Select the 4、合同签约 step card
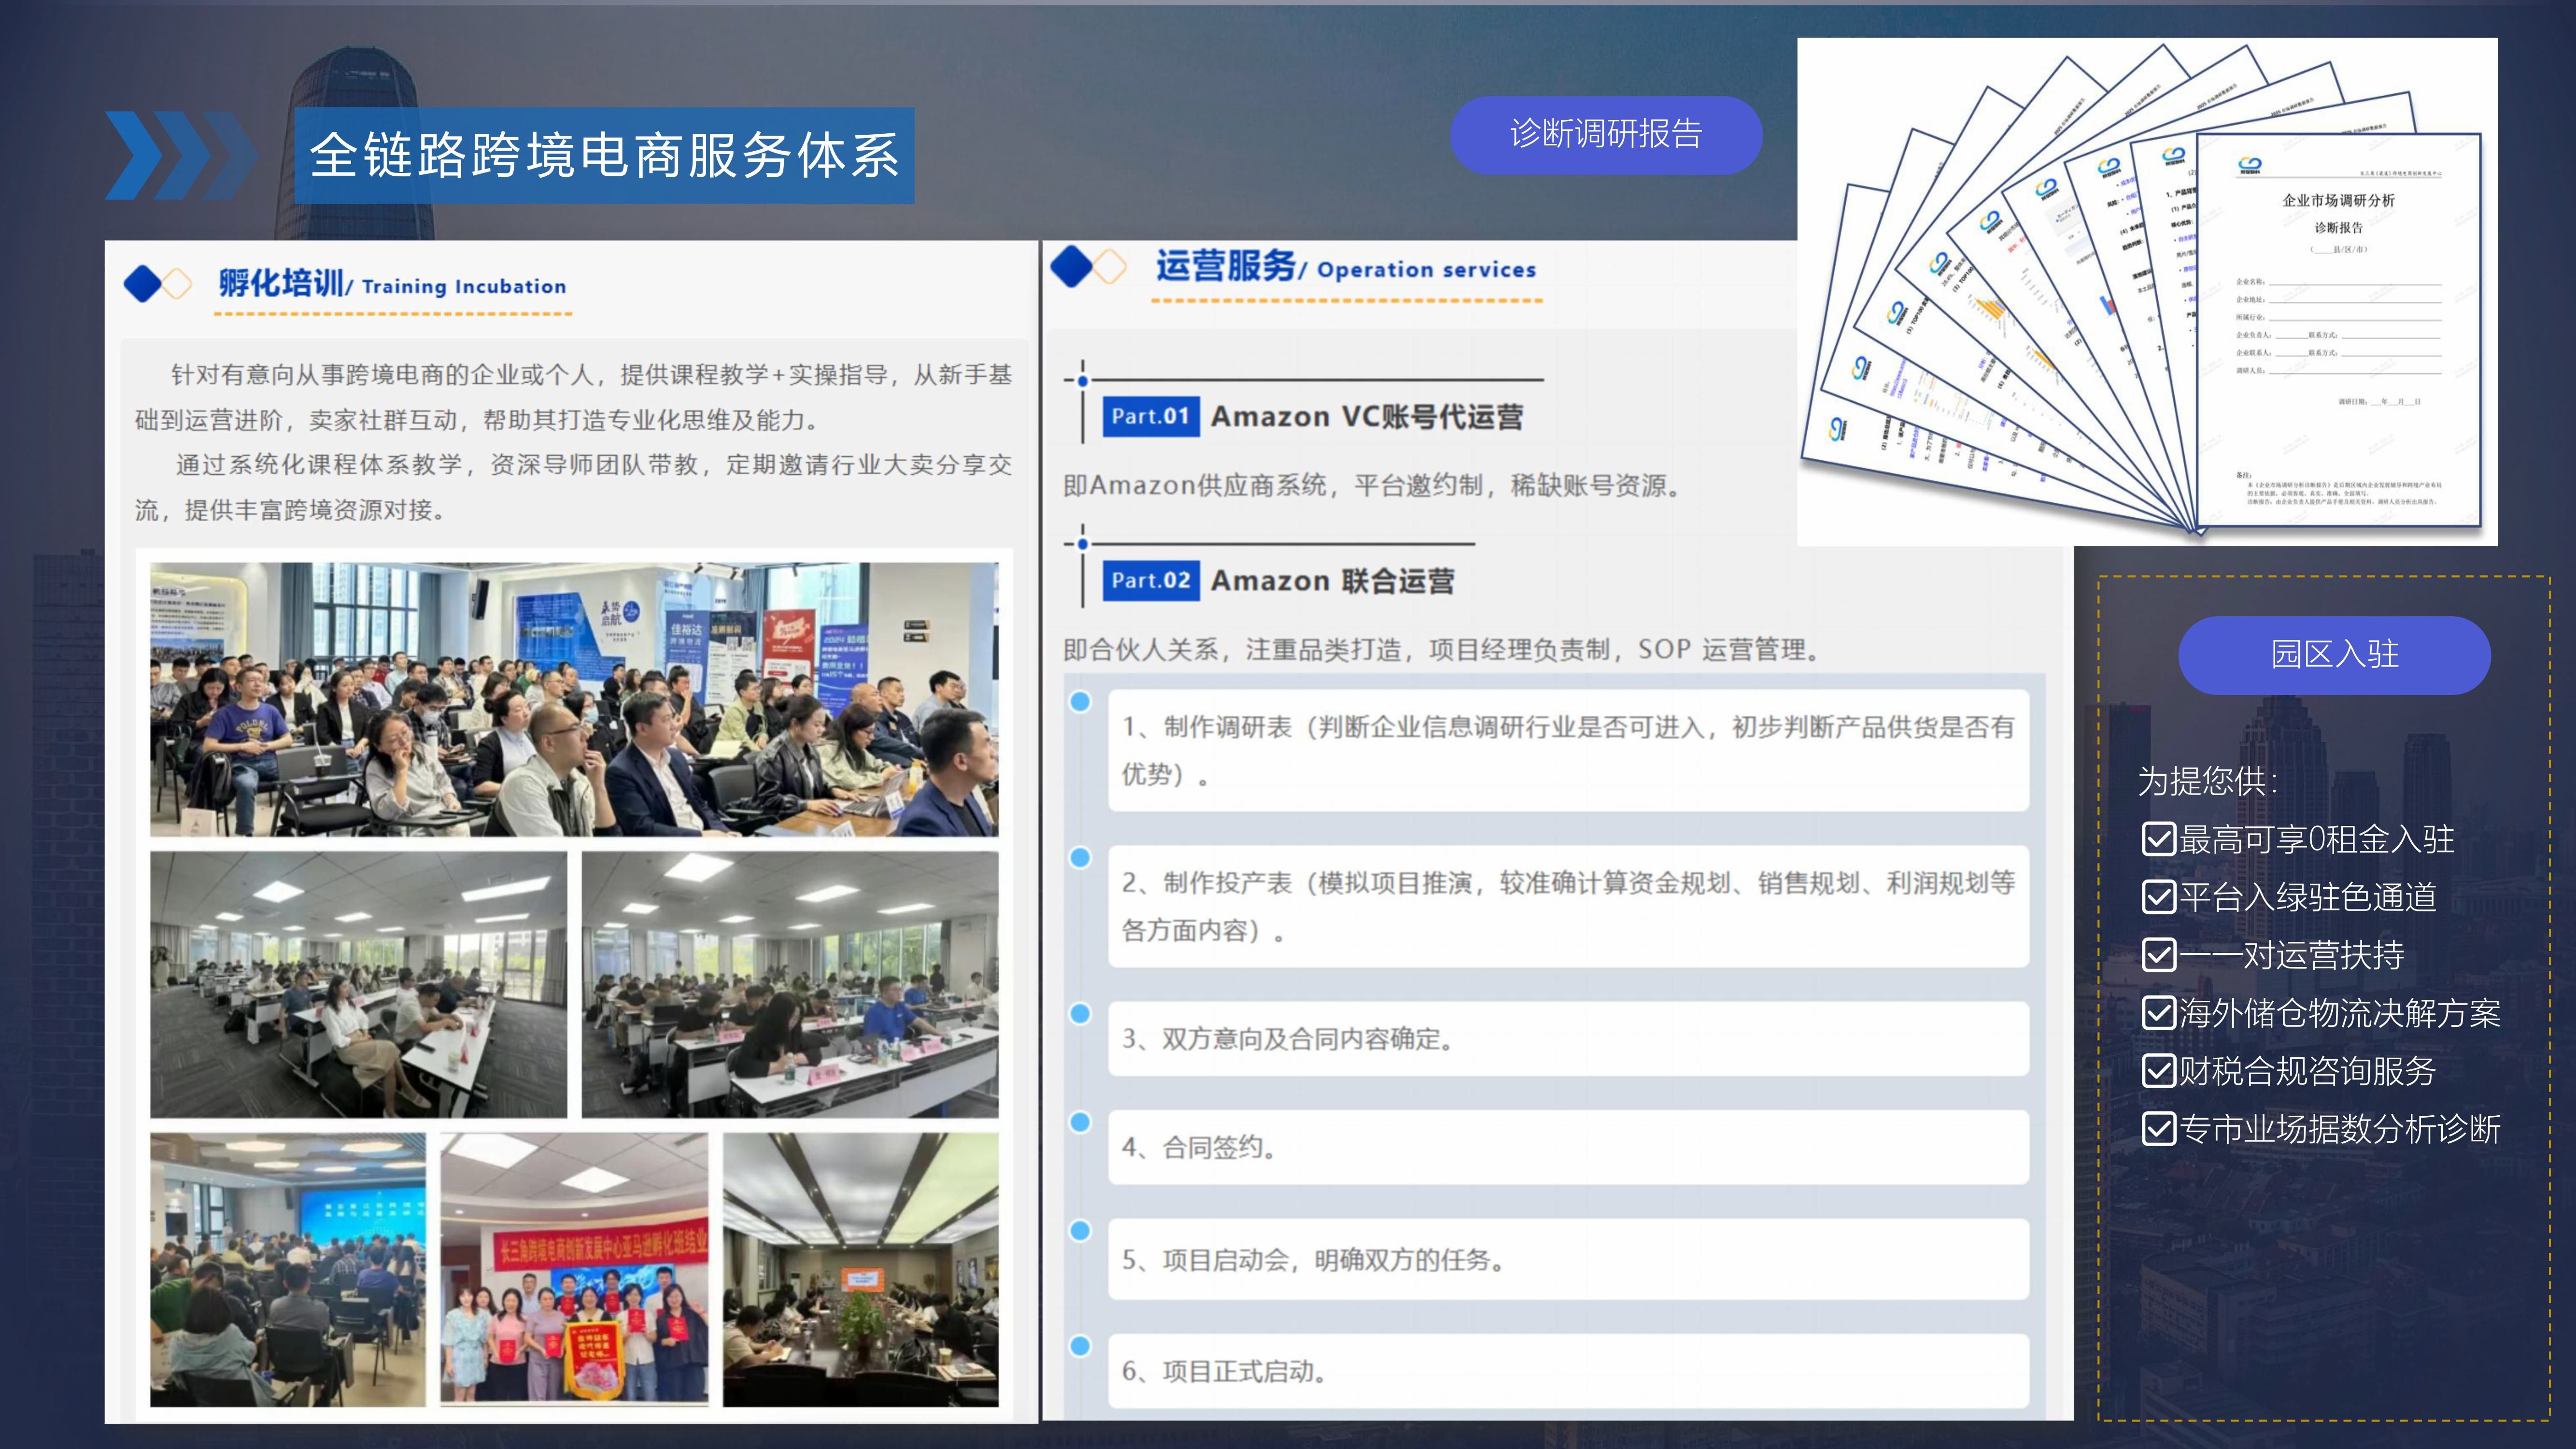The image size is (2576, 1449). pos(1568,1147)
